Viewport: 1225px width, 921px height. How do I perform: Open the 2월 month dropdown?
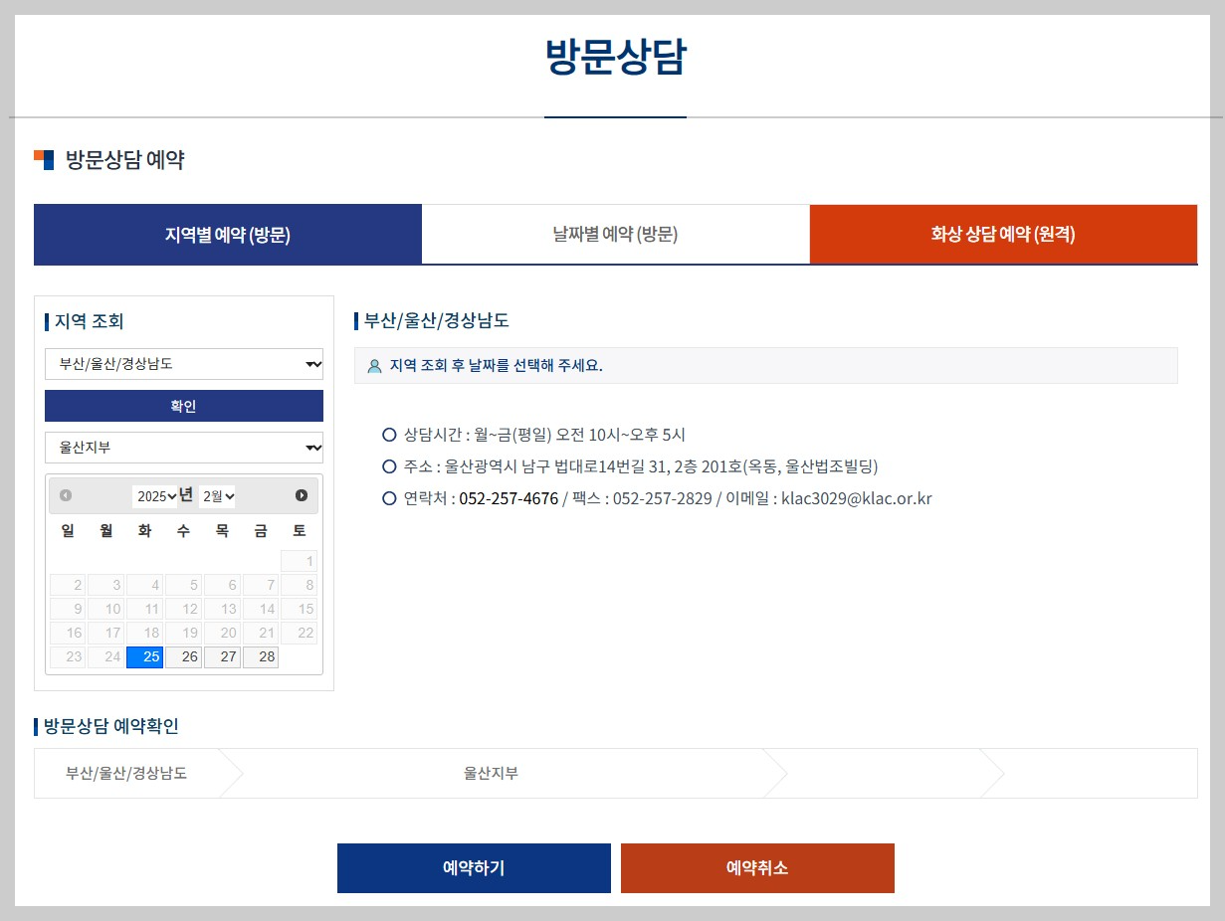point(217,496)
